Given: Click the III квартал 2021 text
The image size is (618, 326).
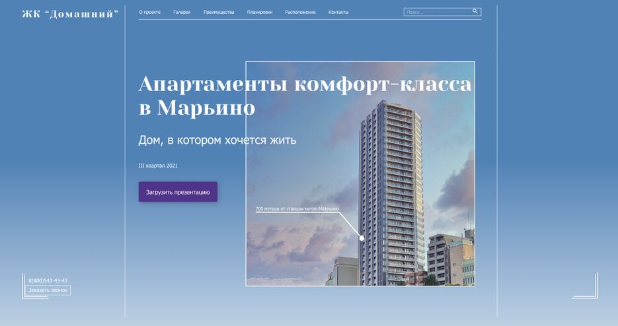Looking at the screenshot, I should (x=158, y=166).
